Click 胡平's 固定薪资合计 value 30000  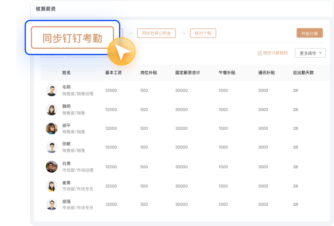coord(181,128)
